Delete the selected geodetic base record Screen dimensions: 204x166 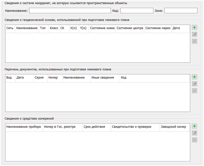[x=195, y=41]
